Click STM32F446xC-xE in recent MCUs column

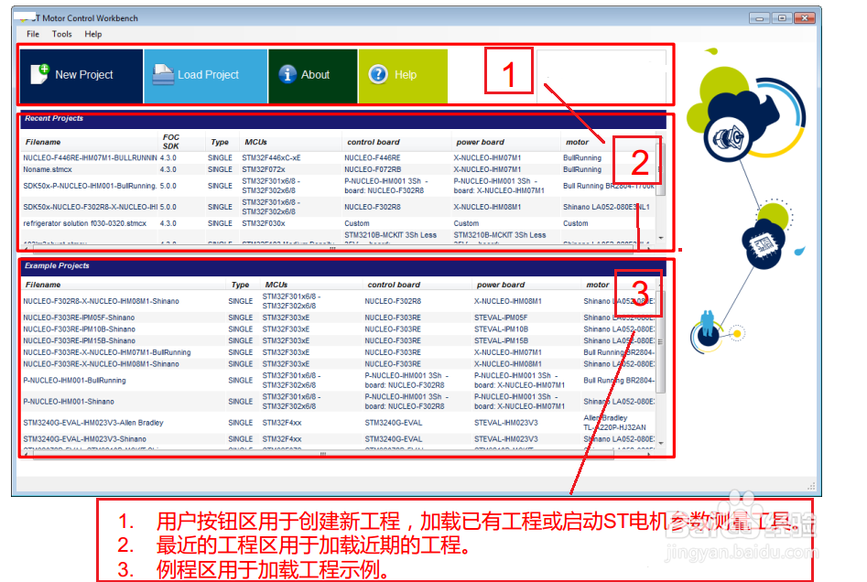(x=271, y=158)
